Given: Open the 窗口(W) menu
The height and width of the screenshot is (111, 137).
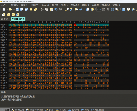Looking at the screenshot, I should [x=105, y=5].
